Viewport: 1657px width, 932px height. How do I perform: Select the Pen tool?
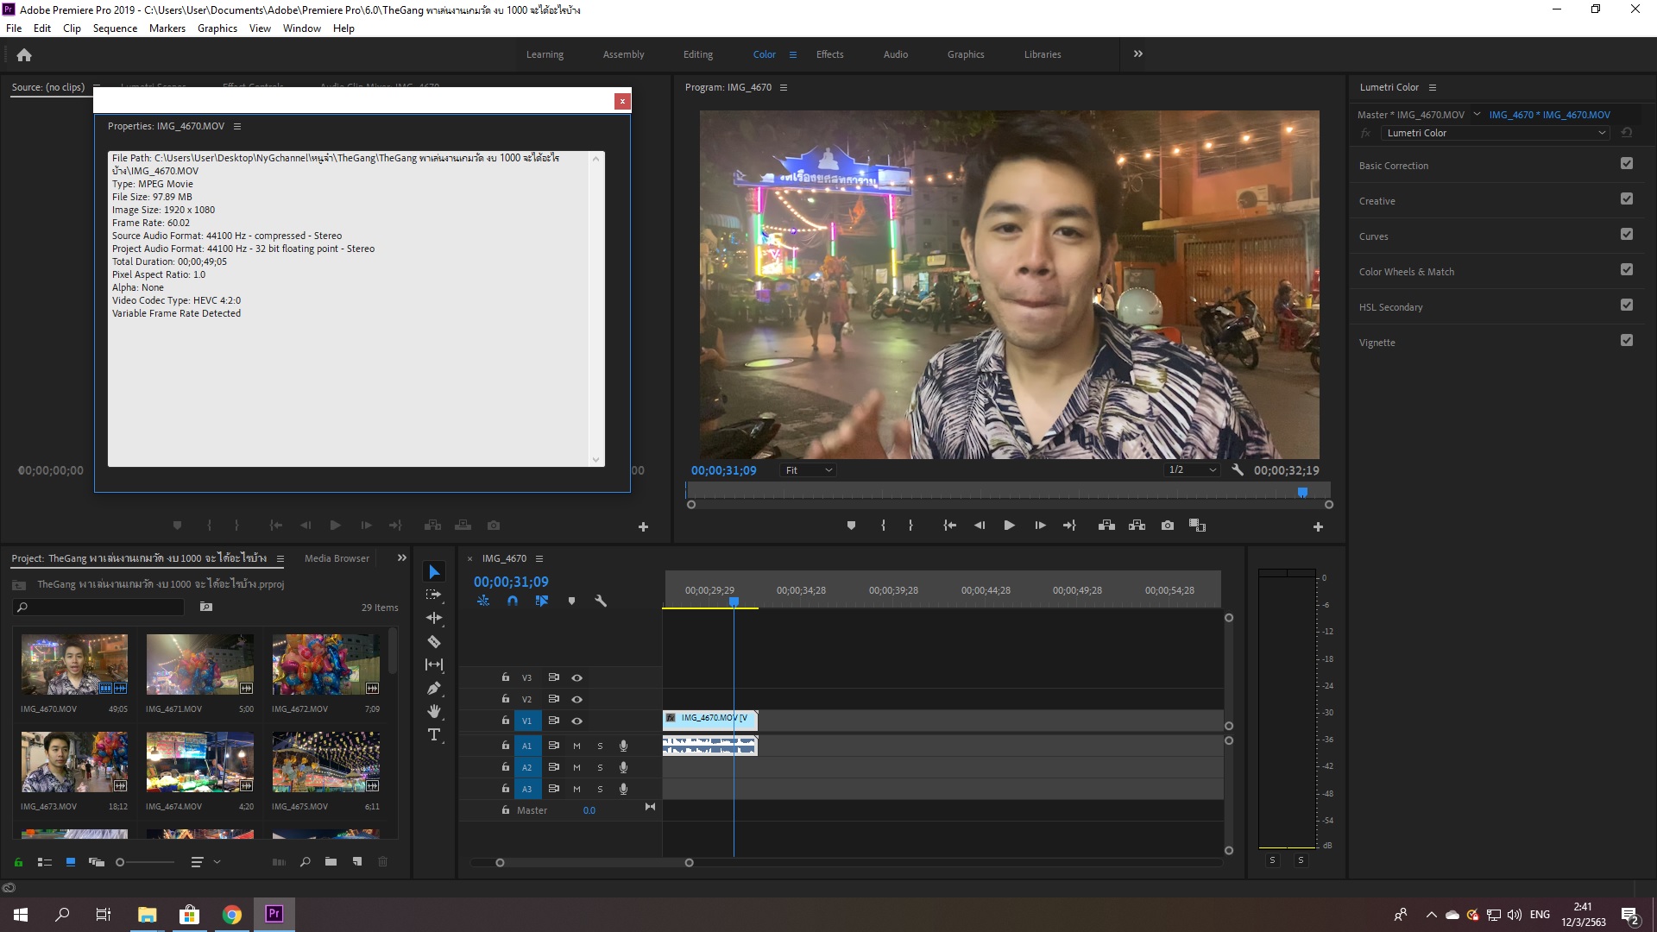pyautogui.click(x=434, y=688)
